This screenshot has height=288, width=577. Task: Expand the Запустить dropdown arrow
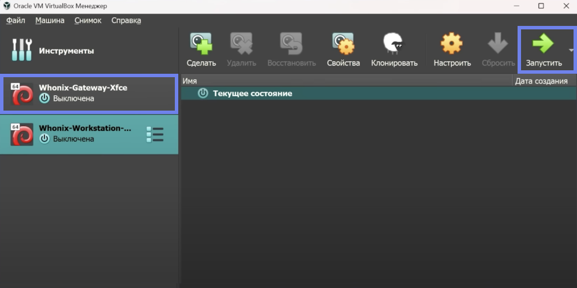click(x=571, y=51)
